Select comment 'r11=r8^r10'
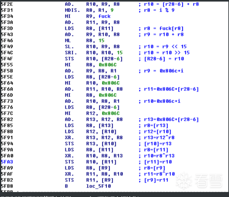The width and height of the screenshot is (229, 197). [x=159, y=174]
